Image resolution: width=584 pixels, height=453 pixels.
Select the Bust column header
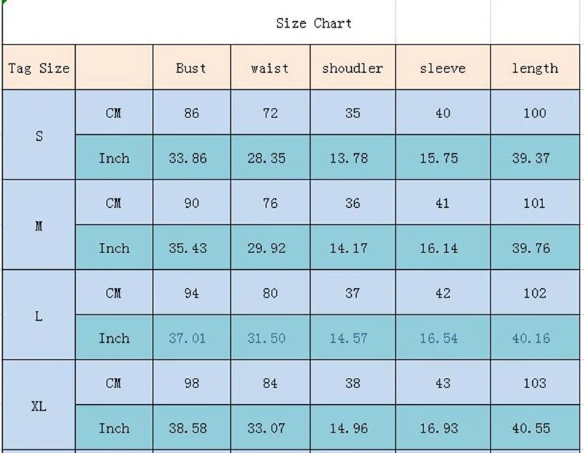pyautogui.click(x=191, y=67)
